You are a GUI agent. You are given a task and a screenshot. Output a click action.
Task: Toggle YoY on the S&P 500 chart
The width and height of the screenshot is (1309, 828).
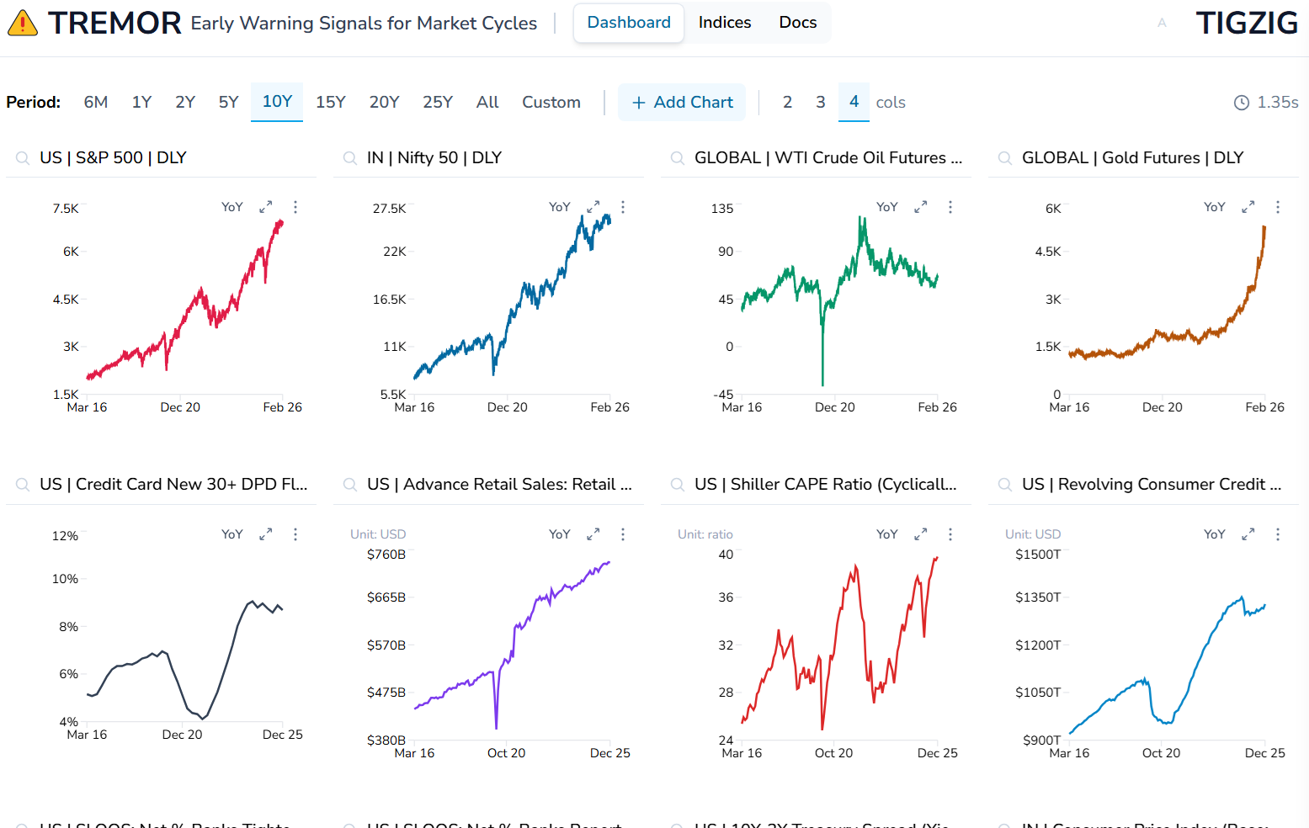click(x=232, y=207)
